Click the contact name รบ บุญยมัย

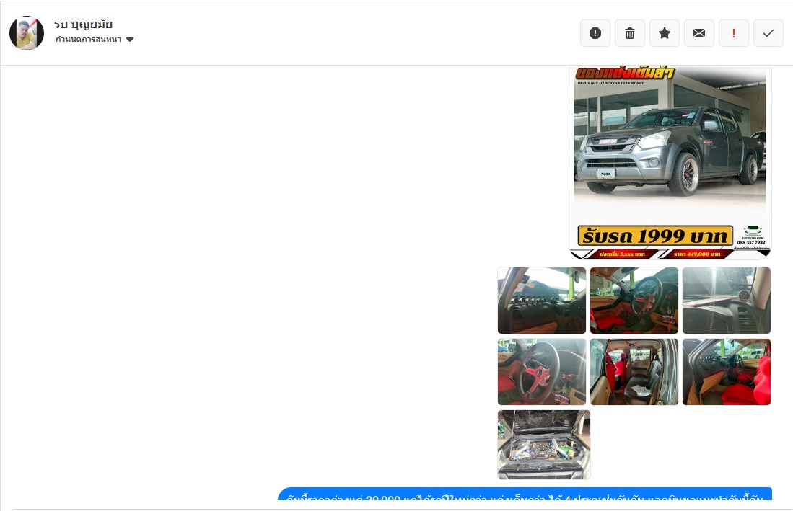[84, 25]
